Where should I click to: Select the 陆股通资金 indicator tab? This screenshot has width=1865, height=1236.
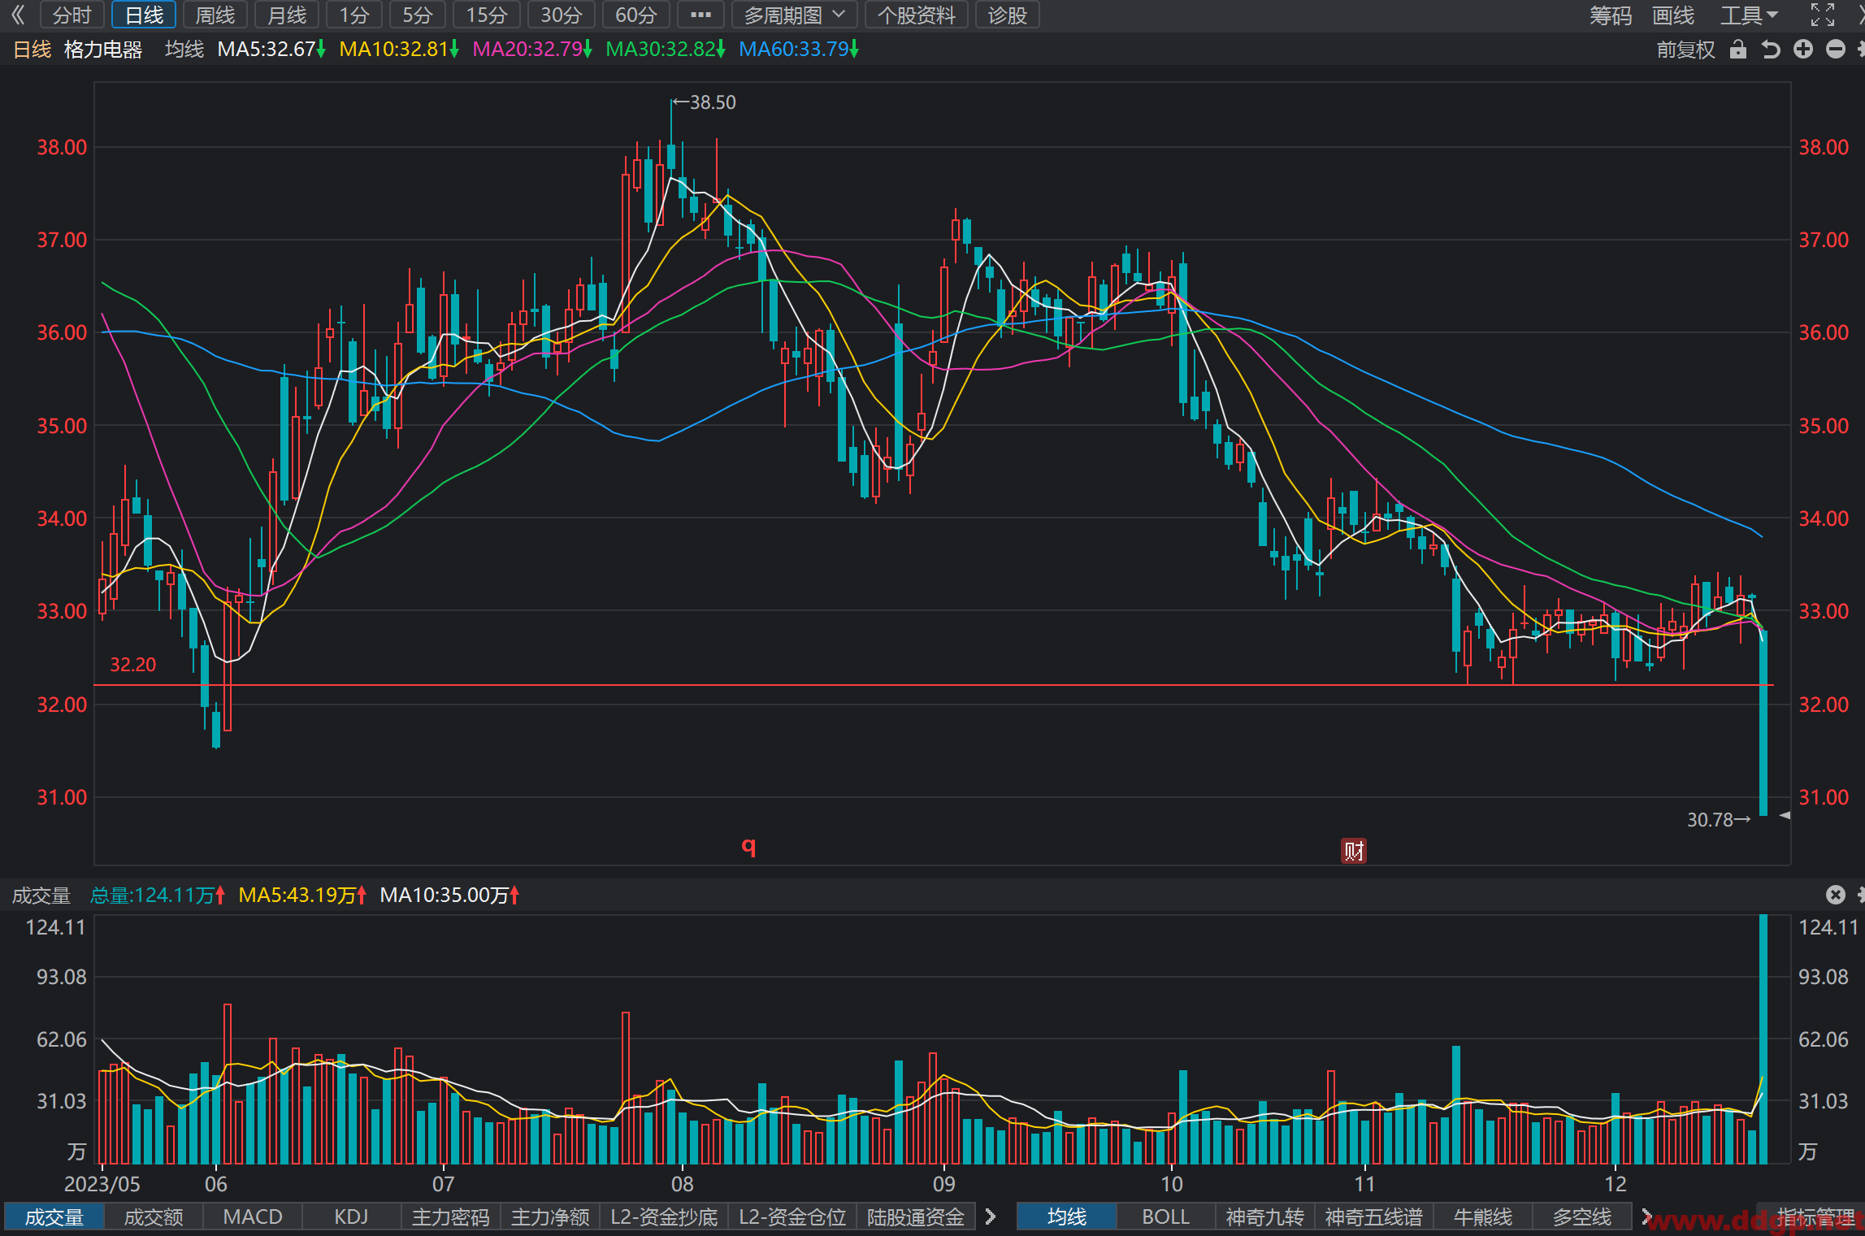click(x=916, y=1216)
